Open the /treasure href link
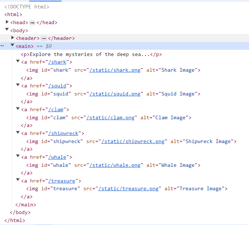Image resolution: width=249 pixels, height=225 pixels. 62,181
